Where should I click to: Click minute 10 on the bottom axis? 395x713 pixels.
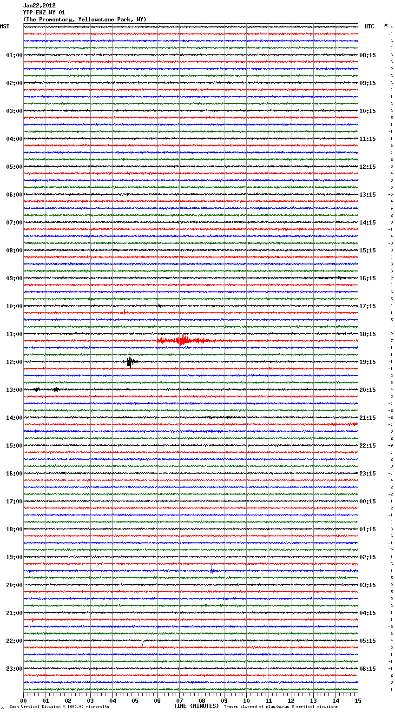[247, 700]
